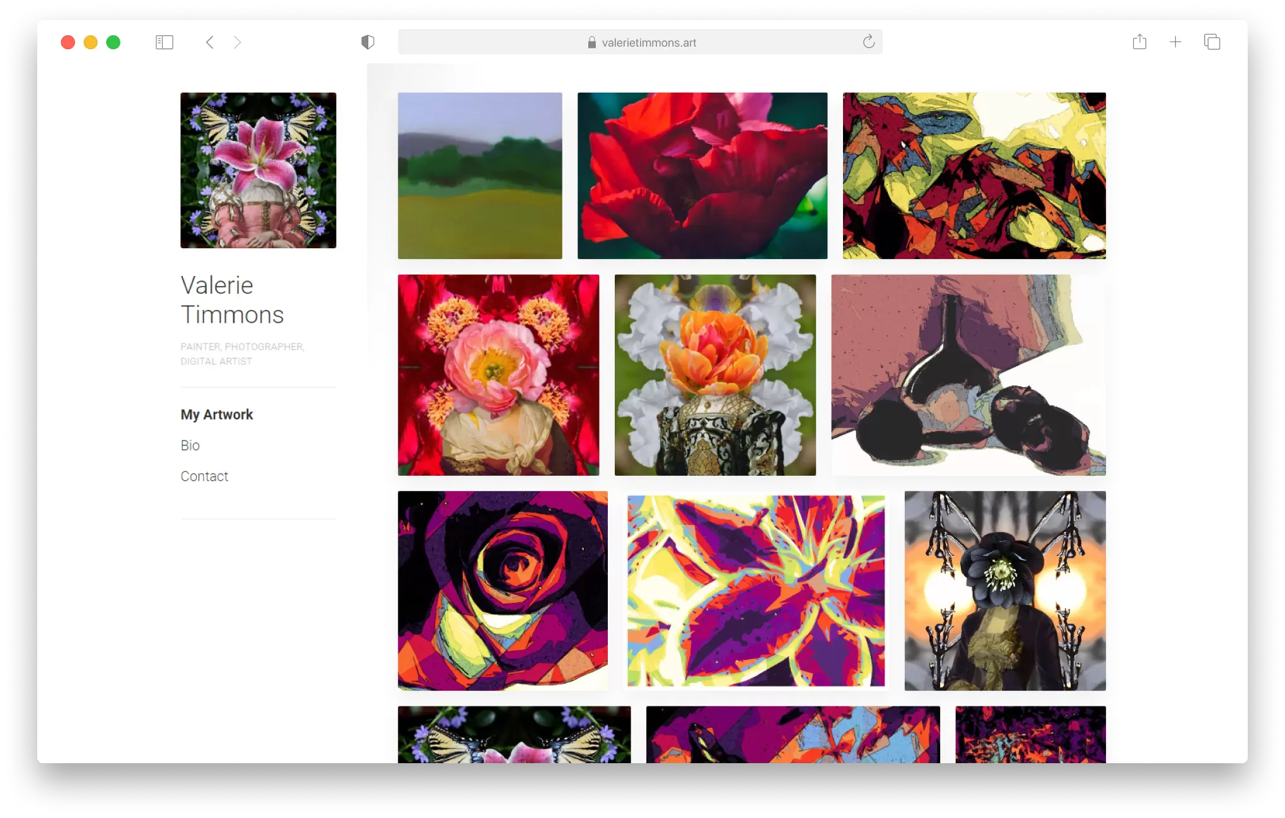Click the Valerie Timmons site title

[232, 300]
